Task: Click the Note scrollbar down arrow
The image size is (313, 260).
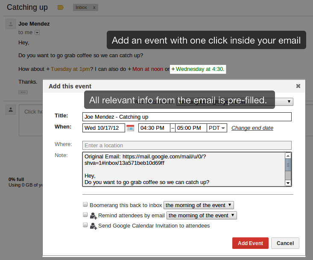Action: click(288, 183)
